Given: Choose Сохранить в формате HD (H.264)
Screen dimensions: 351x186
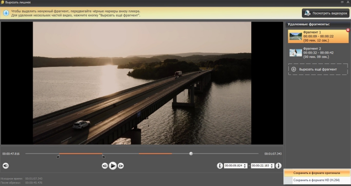Looking at the screenshot, I should [x=317, y=180].
